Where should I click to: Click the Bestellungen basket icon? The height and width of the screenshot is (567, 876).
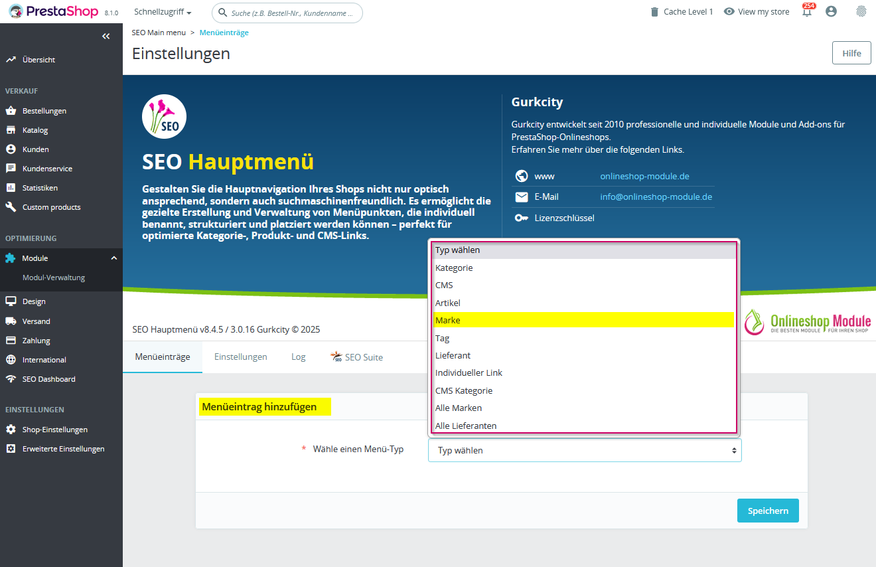(11, 111)
